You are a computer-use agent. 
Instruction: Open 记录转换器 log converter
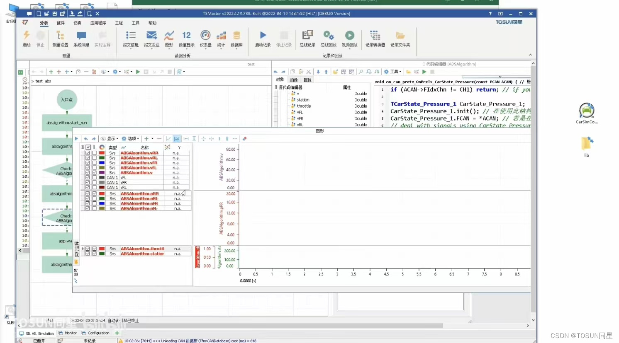pos(375,39)
